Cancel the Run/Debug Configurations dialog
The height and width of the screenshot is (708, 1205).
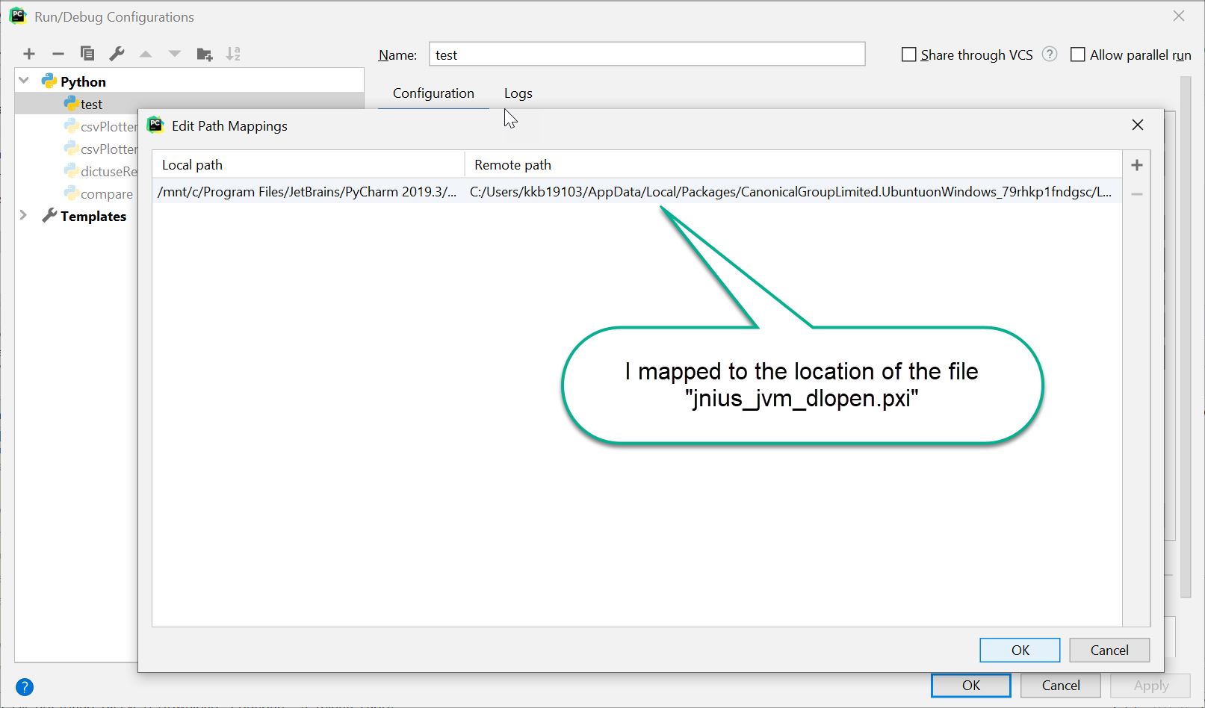pyautogui.click(x=1060, y=685)
